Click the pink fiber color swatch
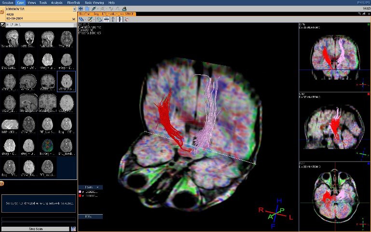Image resolution: width=371 pixels, height=232 pixels. (80, 192)
